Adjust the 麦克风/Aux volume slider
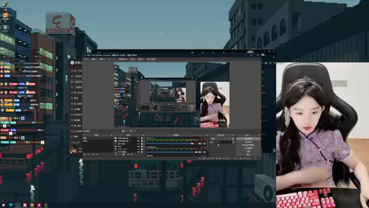The image size is (369, 208). (x=172, y=144)
